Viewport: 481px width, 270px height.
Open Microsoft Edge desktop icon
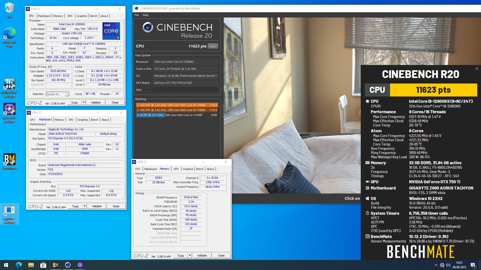pyautogui.click(x=9, y=37)
